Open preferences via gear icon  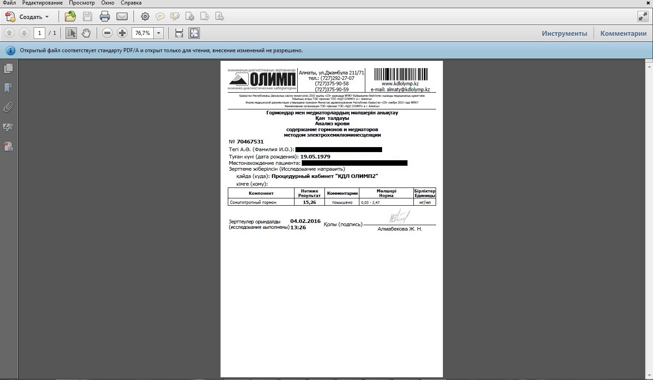coord(145,17)
